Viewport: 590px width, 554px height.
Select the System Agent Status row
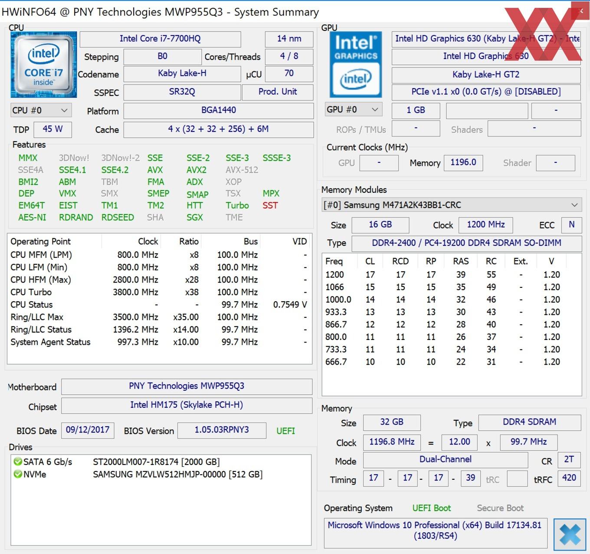[159, 342]
